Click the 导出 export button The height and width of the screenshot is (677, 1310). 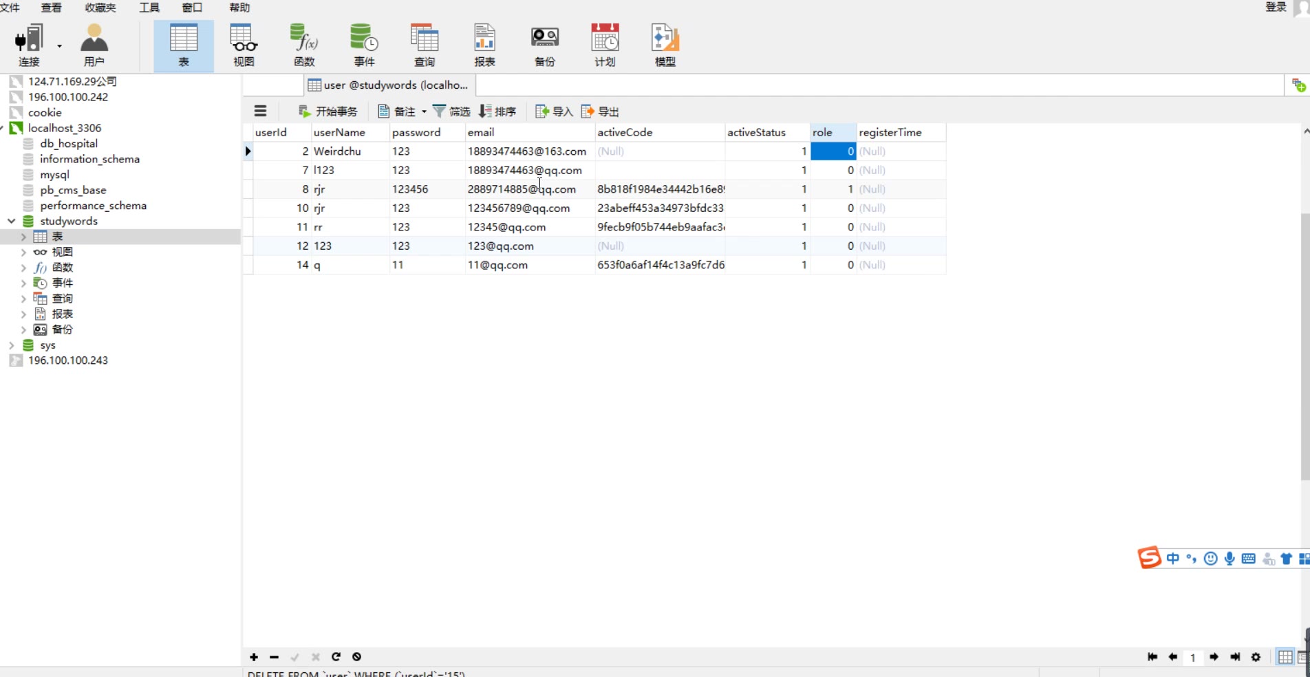tap(601, 111)
